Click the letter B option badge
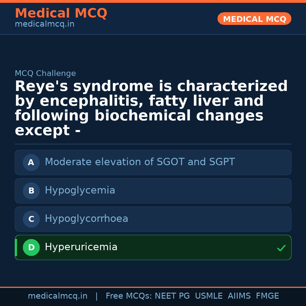The height and width of the screenshot is (306, 306). click(31, 191)
